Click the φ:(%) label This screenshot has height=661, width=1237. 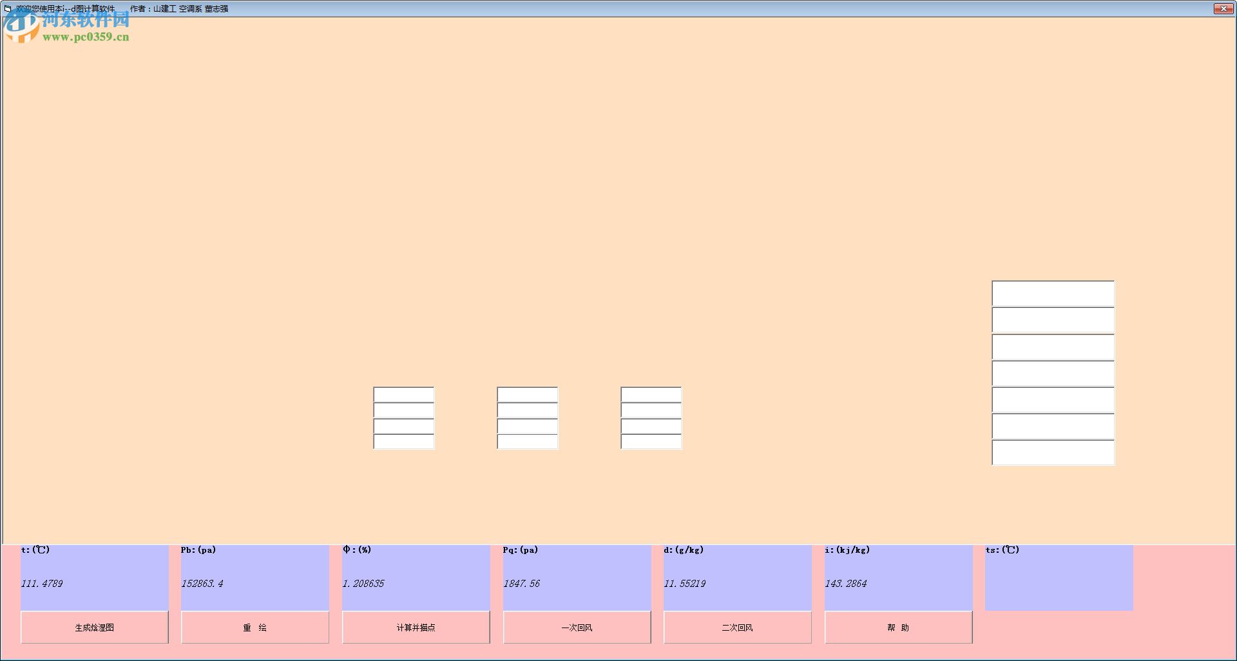coord(357,550)
